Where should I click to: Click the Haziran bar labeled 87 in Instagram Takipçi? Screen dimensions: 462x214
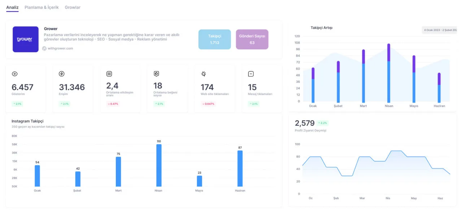240,169
